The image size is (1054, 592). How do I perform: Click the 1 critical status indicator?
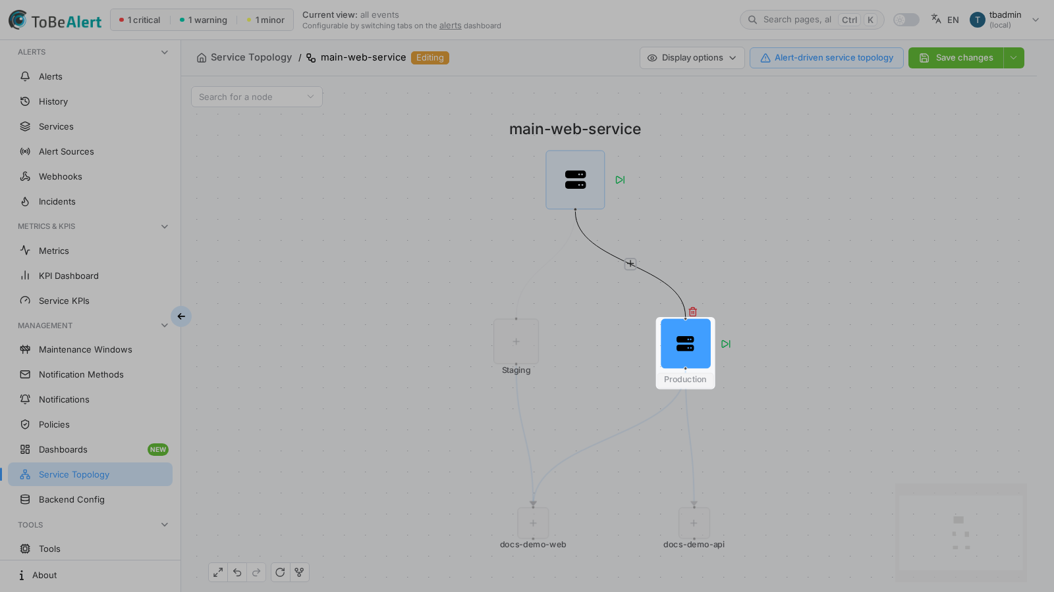coord(140,20)
